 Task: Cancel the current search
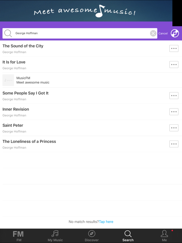163,33
